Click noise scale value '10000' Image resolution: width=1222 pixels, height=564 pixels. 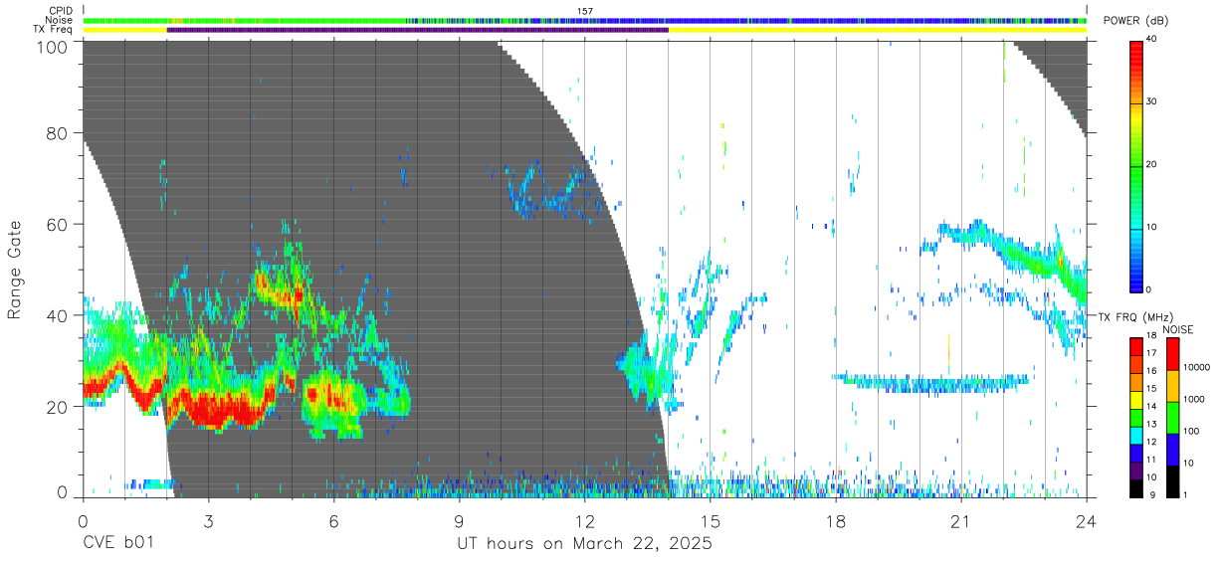tap(1197, 367)
